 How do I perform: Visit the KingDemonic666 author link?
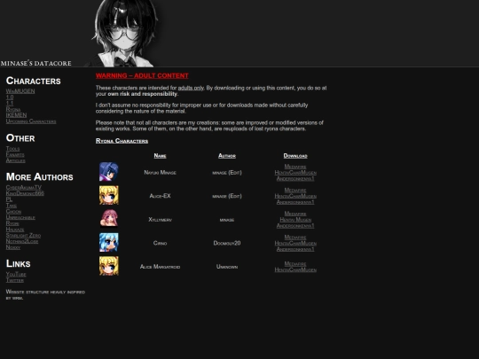[x=25, y=193]
